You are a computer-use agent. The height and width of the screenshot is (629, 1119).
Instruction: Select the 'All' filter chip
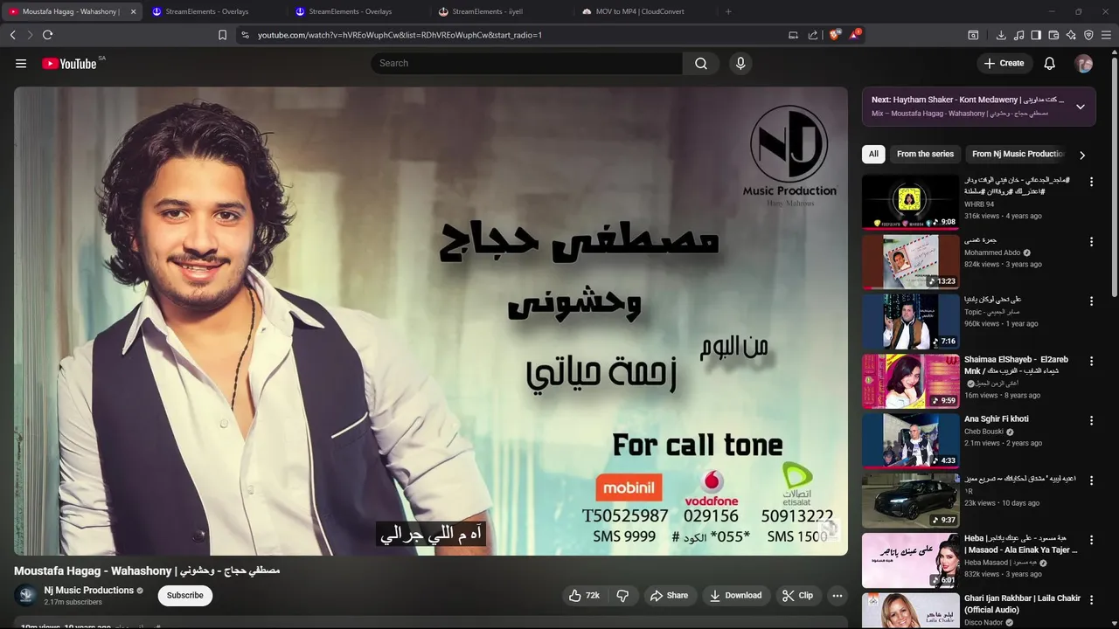click(873, 154)
